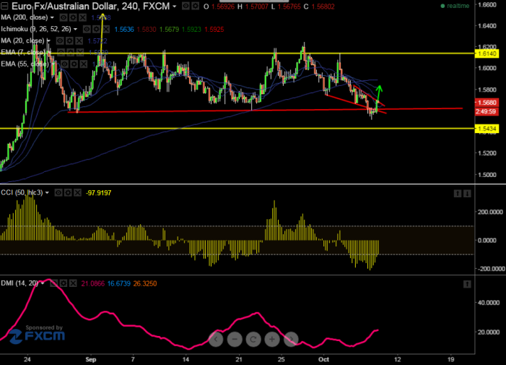Click the MA (200, close) indicator title
This screenshot has width=506, height=365.
coord(25,17)
